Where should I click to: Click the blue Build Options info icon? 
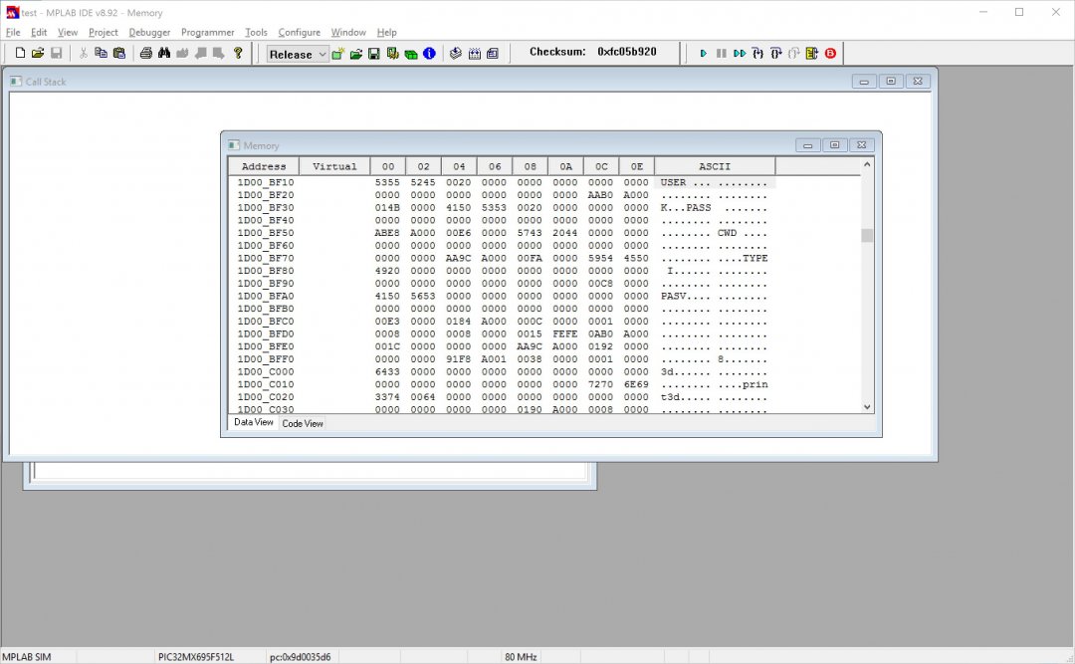point(429,54)
